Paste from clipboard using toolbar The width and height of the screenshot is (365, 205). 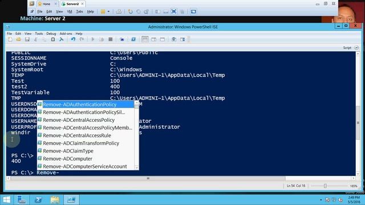(x=53, y=39)
